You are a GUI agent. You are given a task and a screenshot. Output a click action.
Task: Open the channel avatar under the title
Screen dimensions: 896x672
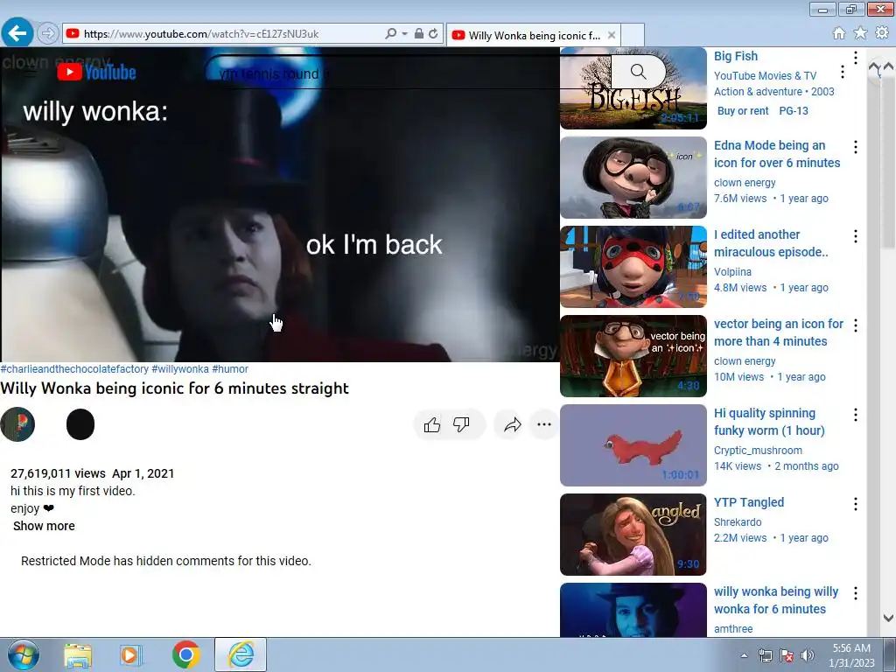click(x=17, y=424)
